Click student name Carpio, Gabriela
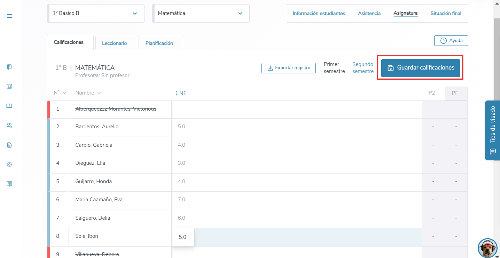 (x=94, y=145)
